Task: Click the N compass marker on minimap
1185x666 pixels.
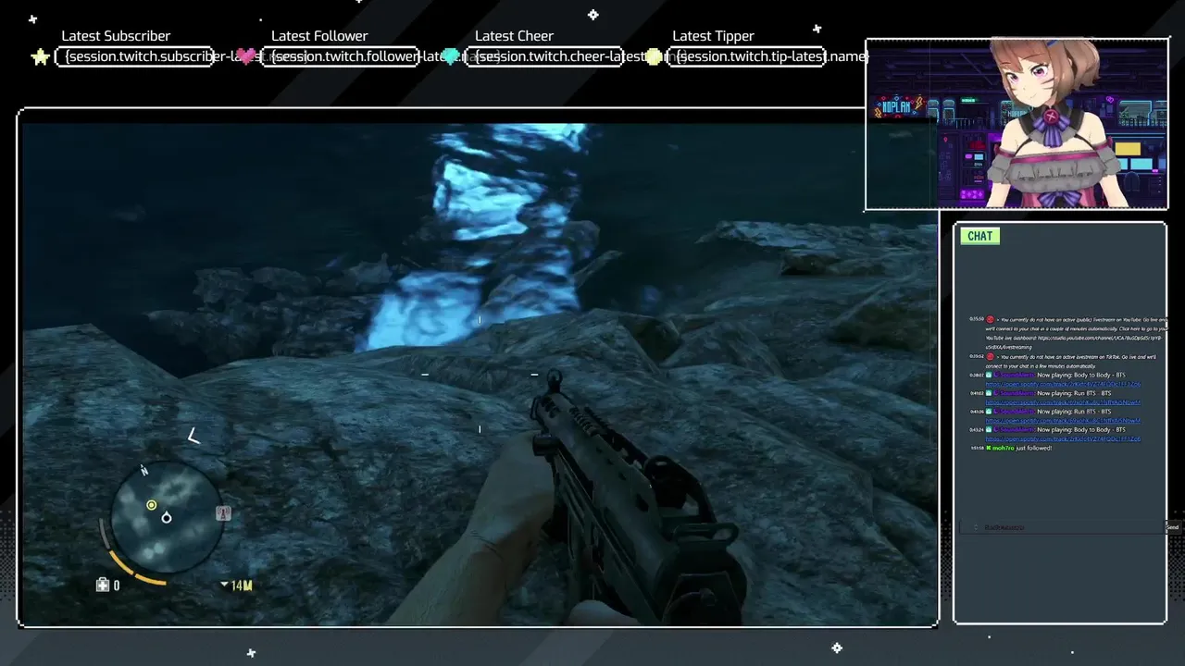Action: click(x=144, y=471)
